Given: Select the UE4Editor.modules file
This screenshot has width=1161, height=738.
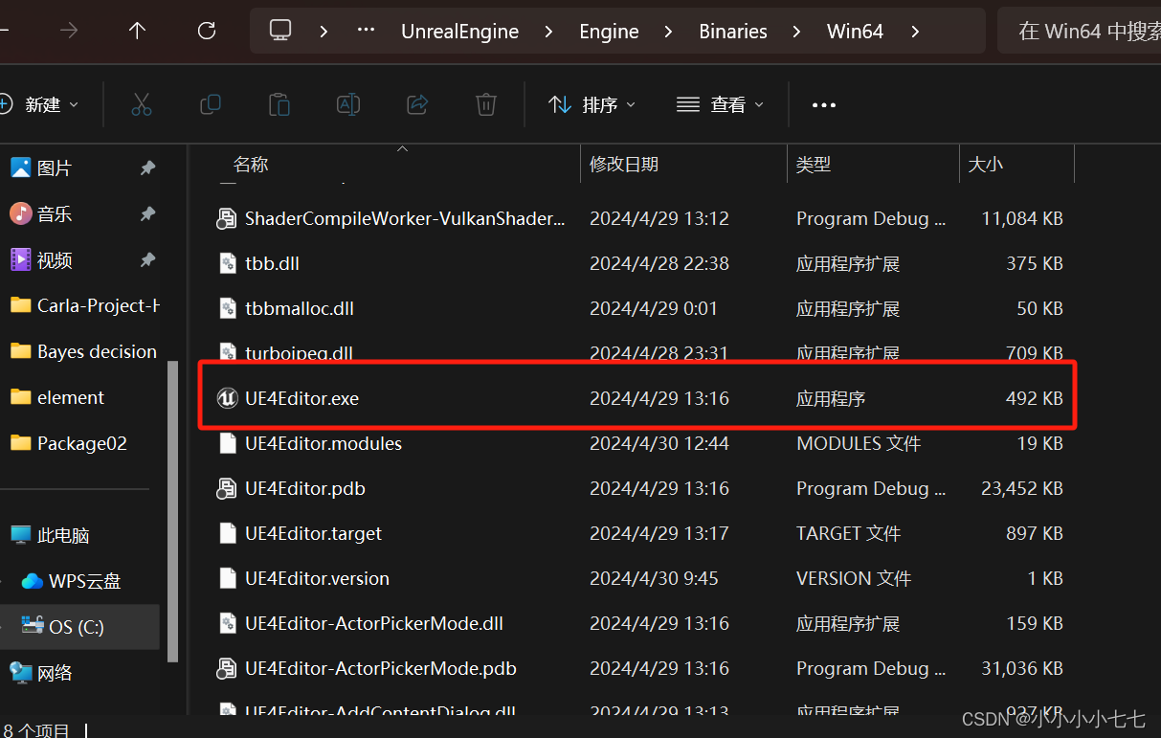Looking at the screenshot, I should tap(638, 443).
